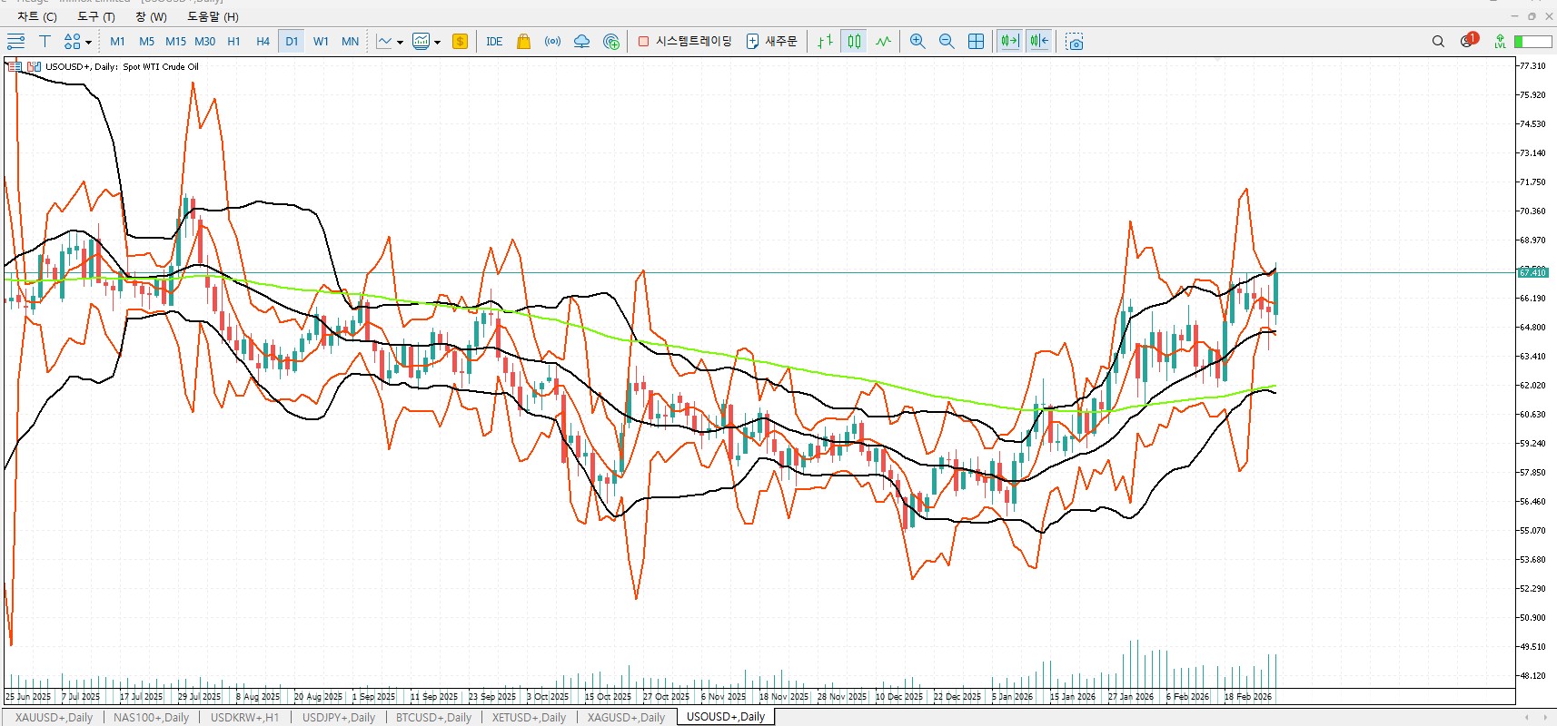The image size is (1557, 726).
Task: Switch to line chart display
Action: pyautogui.click(x=883, y=41)
